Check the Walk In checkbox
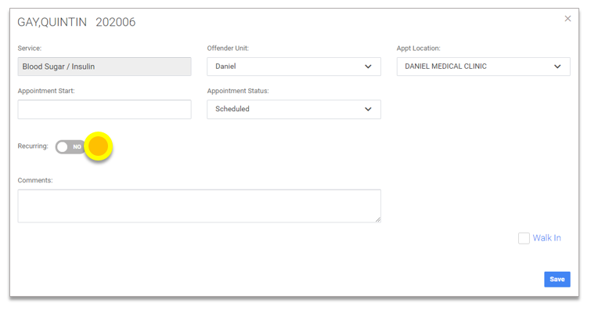 [x=524, y=238]
